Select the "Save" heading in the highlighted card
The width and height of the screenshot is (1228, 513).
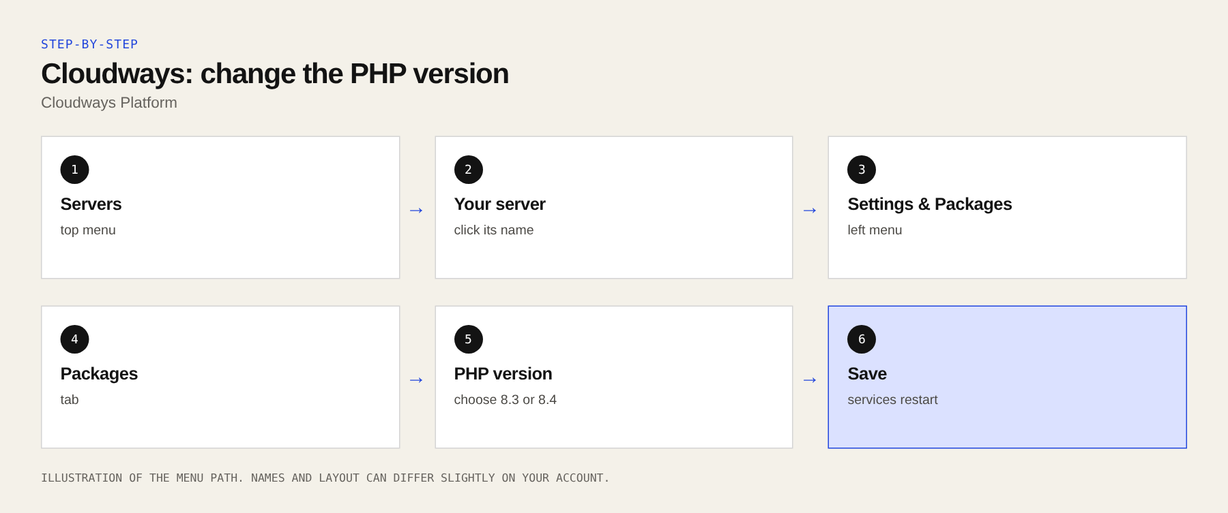click(x=867, y=374)
